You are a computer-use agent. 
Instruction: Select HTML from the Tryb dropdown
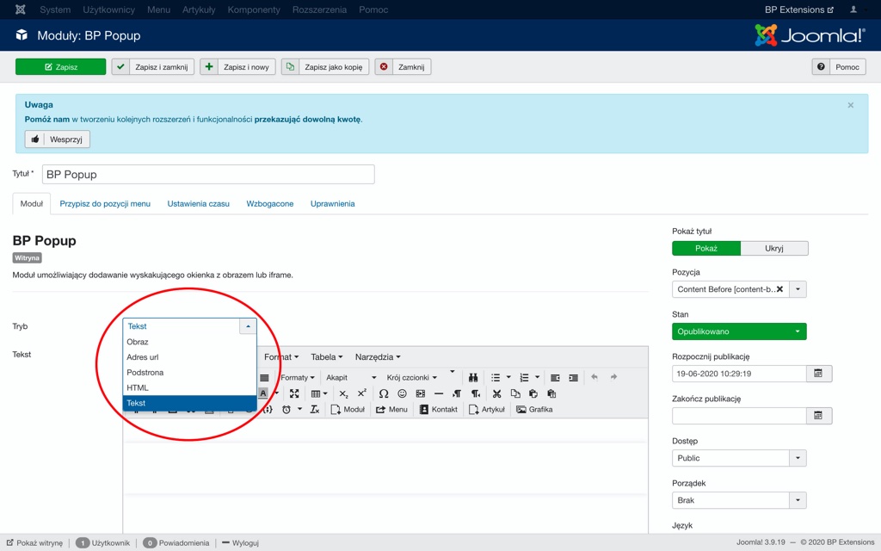tap(138, 387)
